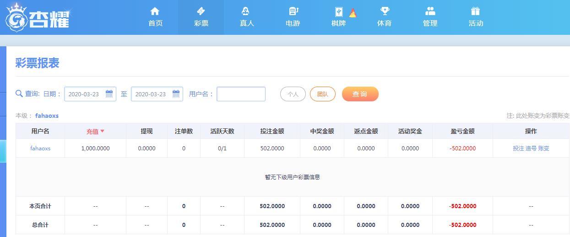This screenshot has width=570, height=237.
Task: Click the home icon above 首页
Action: coord(155,11)
